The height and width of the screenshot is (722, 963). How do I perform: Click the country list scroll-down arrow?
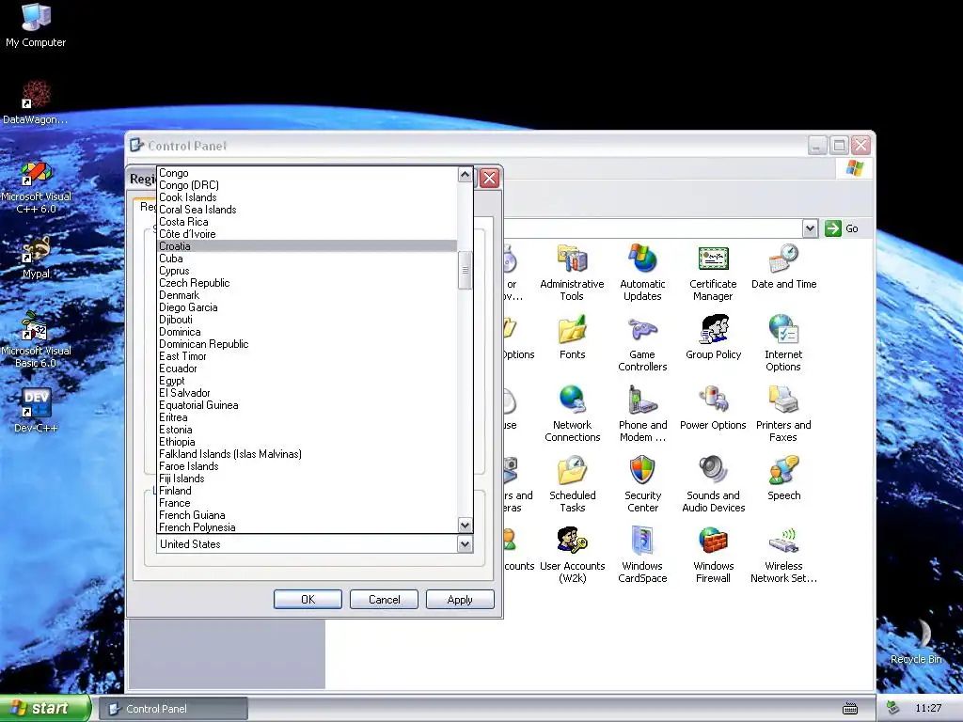pyautogui.click(x=465, y=525)
